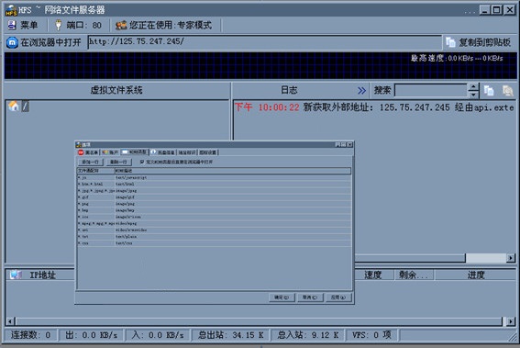Click the 连接数: 0 status bar entry
Screen dimensions: 520x348
pyautogui.click(x=31, y=335)
